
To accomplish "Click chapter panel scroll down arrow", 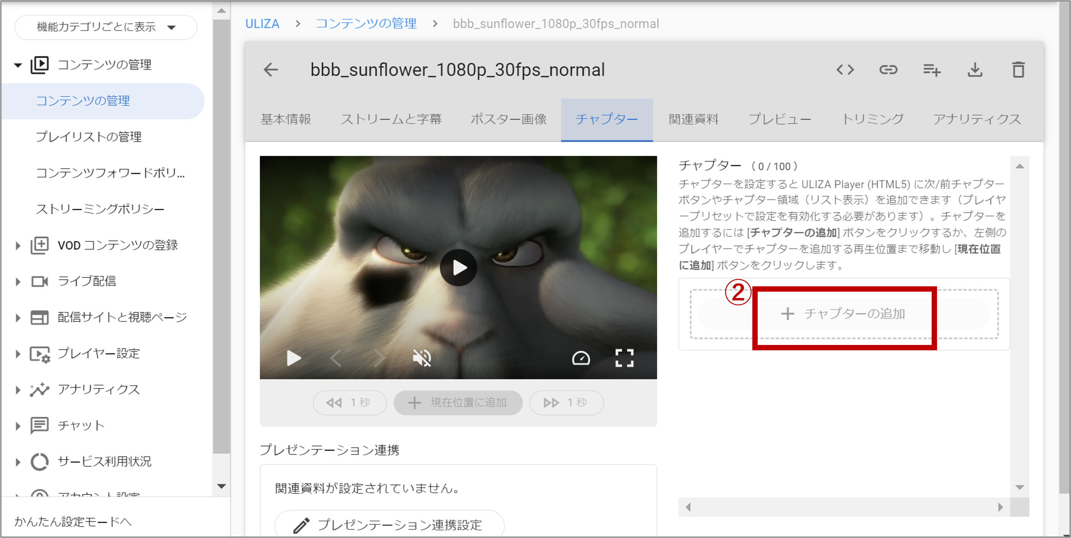I will click(x=1020, y=487).
